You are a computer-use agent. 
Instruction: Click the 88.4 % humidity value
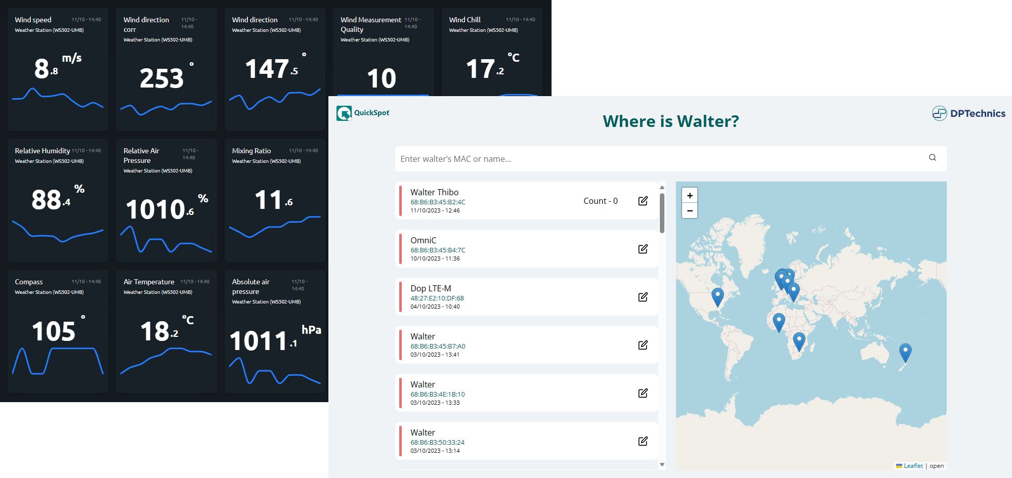(58, 198)
